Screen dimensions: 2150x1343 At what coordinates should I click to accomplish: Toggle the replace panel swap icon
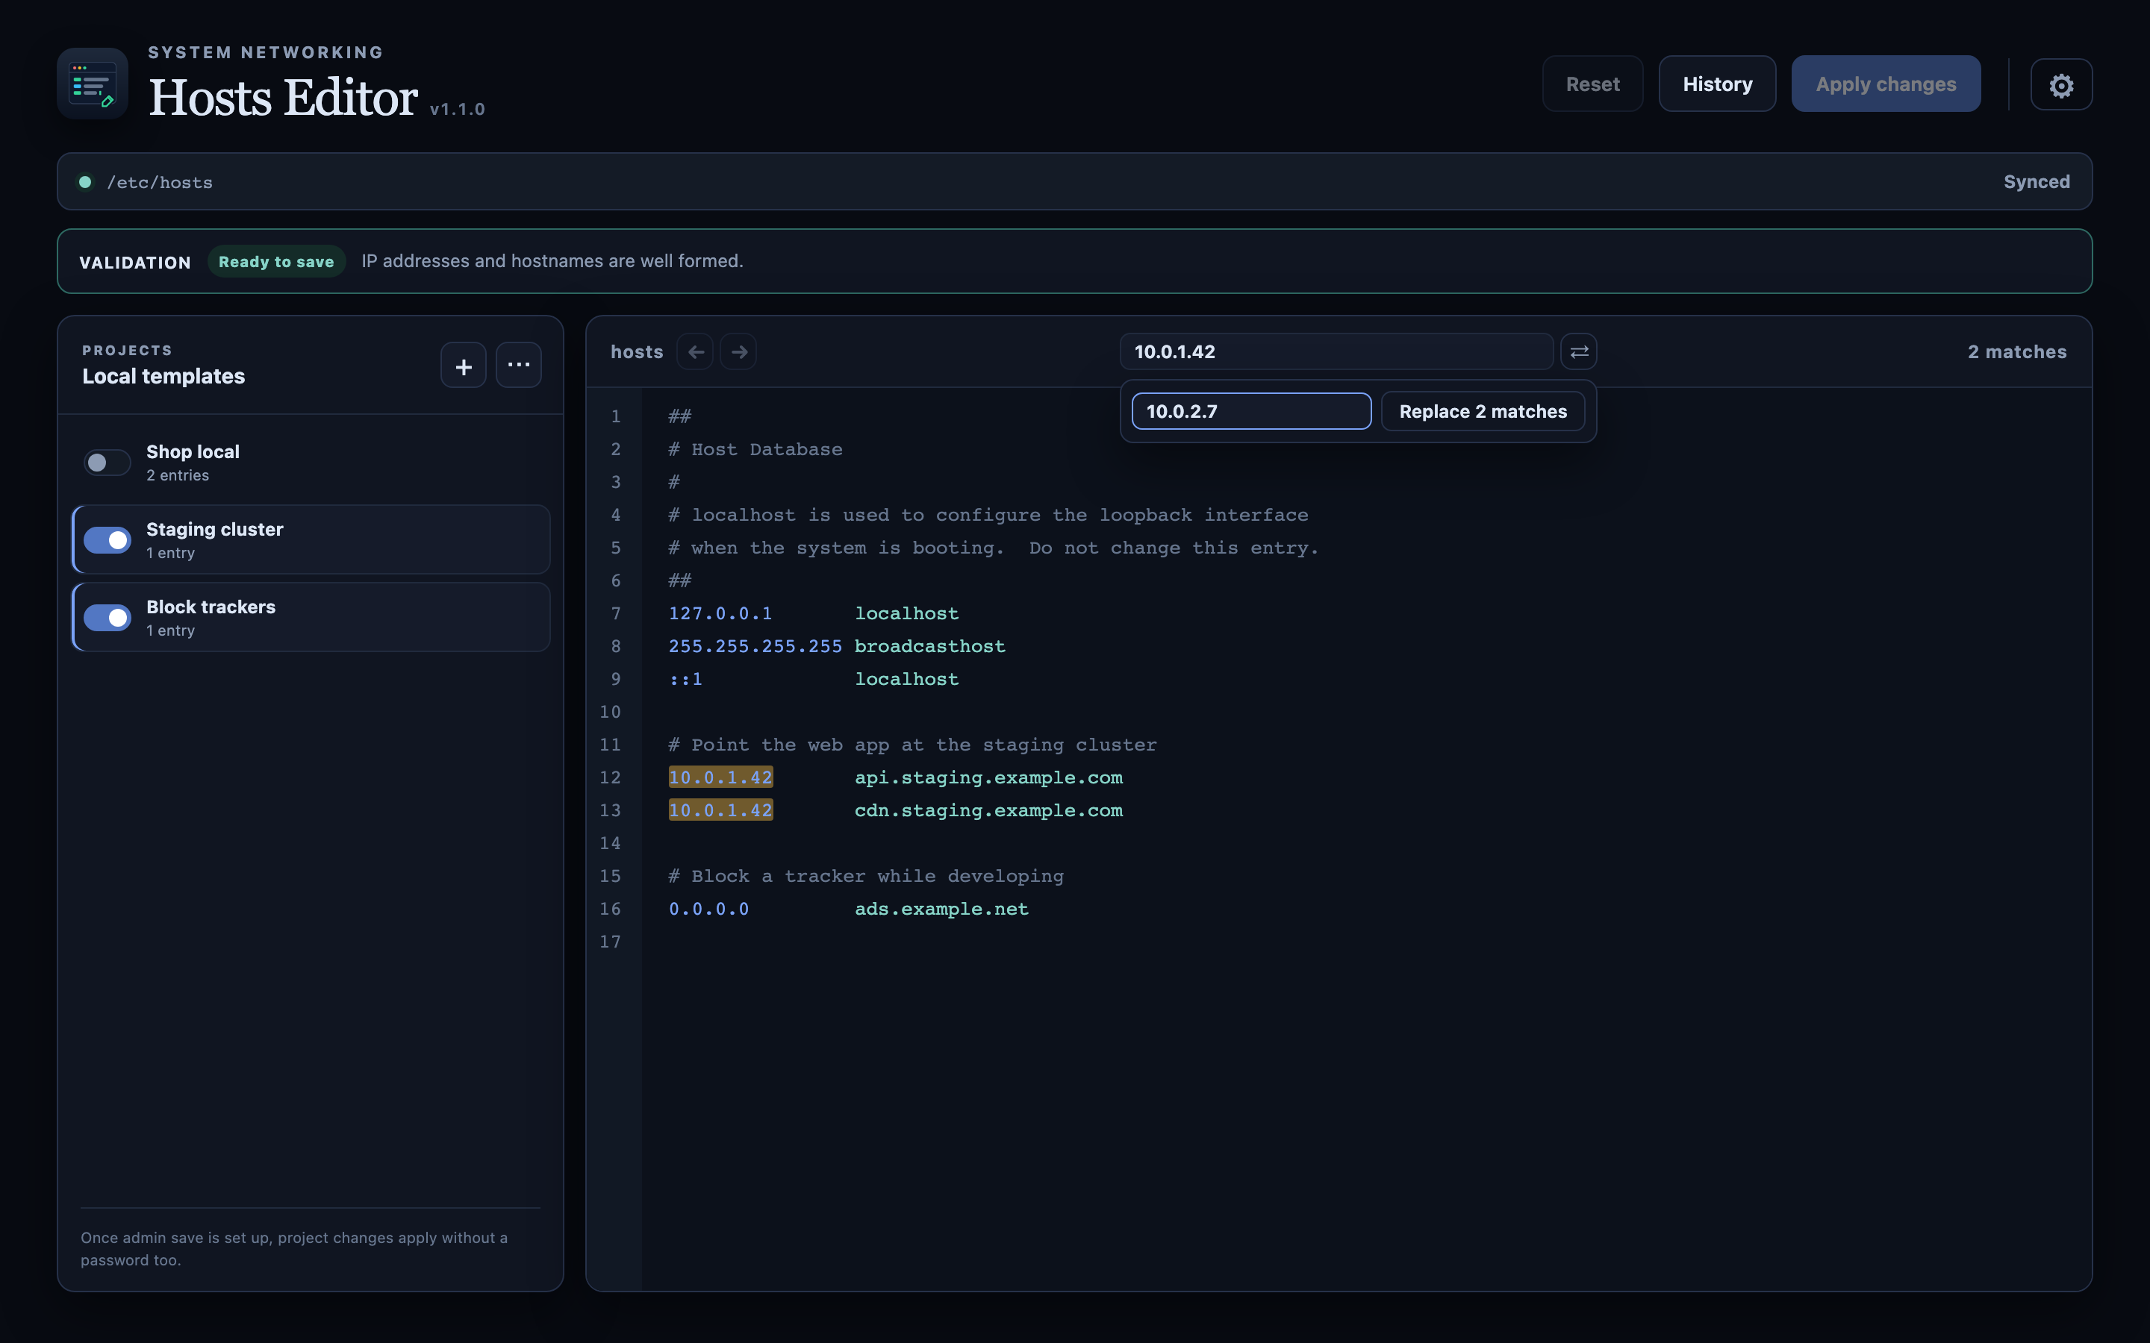point(1579,351)
